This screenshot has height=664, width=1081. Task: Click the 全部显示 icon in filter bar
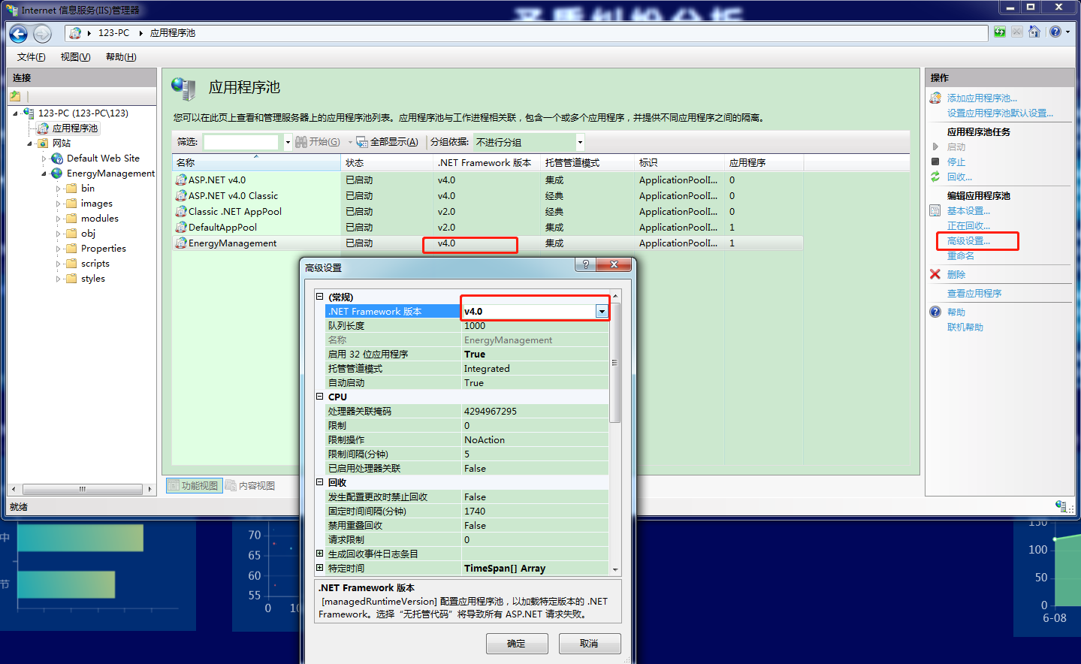(x=362, y=142)
